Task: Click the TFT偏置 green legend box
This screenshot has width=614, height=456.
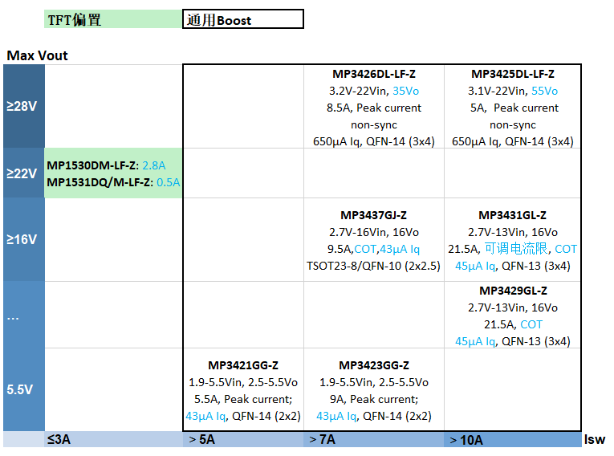Action: tap(112, 20)
